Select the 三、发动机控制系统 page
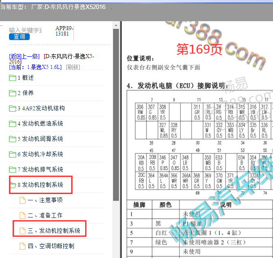This screenshot has width=273, height=258. [54, 231]
